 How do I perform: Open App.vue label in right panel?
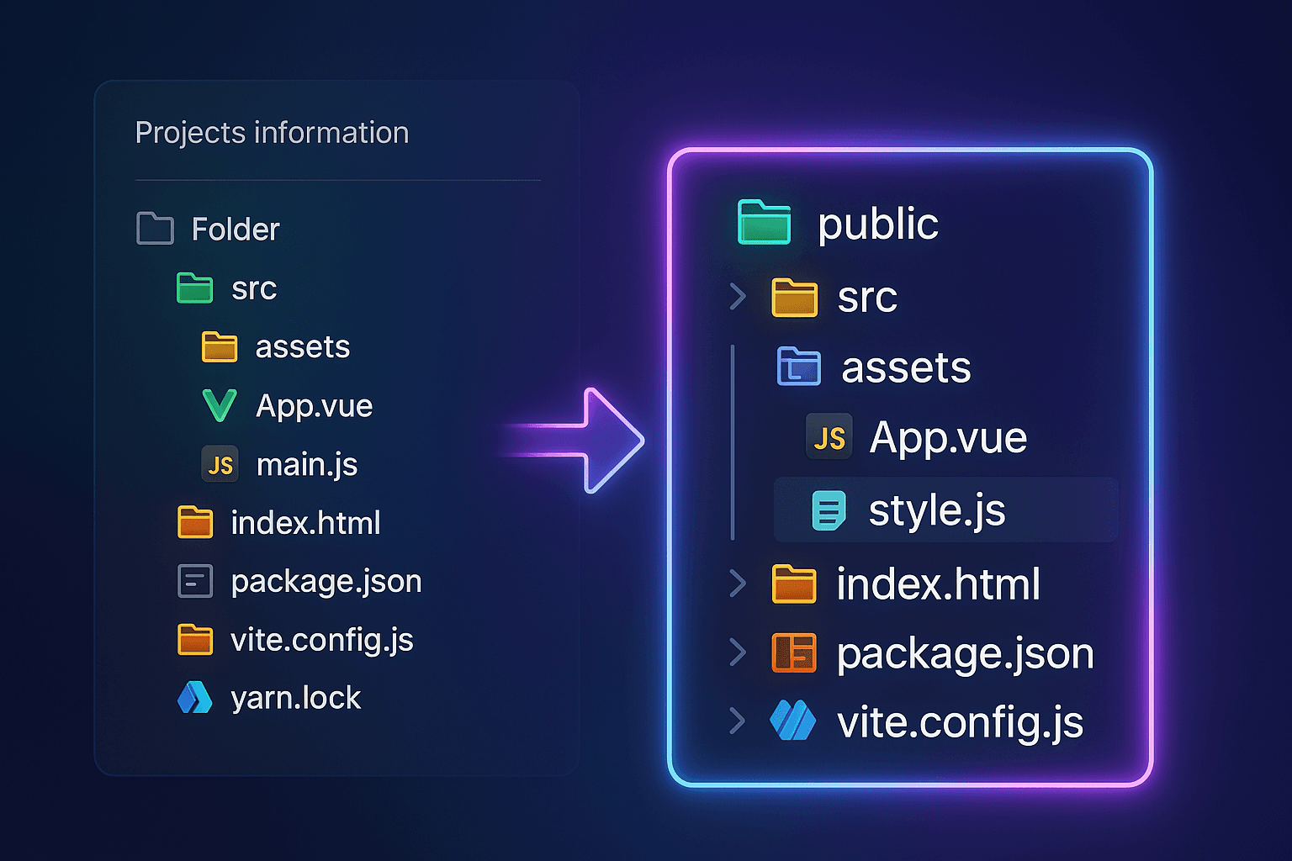[x=949, y=437]
